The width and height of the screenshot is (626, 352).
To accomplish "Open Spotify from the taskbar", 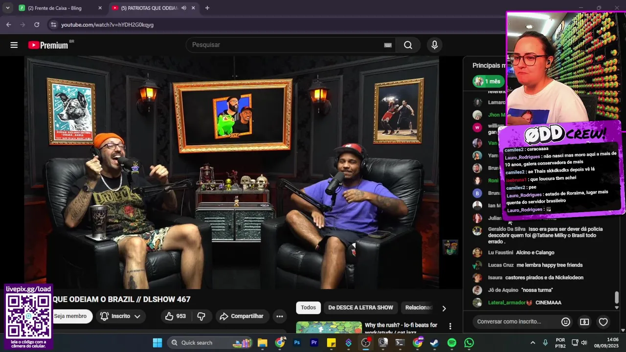I will (x=452, y=343).
